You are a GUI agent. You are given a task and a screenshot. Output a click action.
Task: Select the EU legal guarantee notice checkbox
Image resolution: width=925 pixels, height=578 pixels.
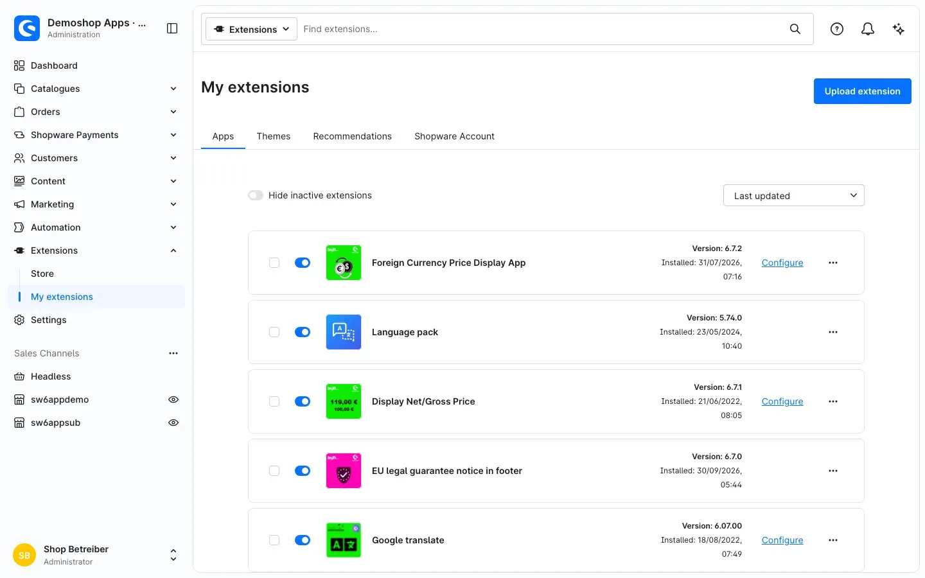[274, 471]
